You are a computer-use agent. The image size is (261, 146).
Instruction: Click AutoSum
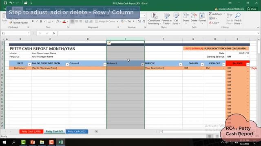[x=215, y=14]
